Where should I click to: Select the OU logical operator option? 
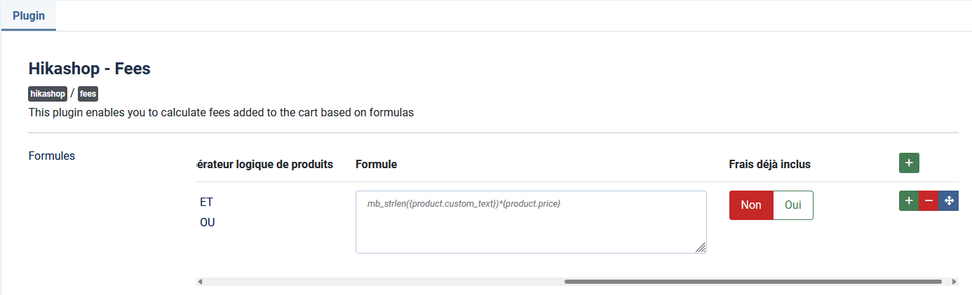pos(208,223)
